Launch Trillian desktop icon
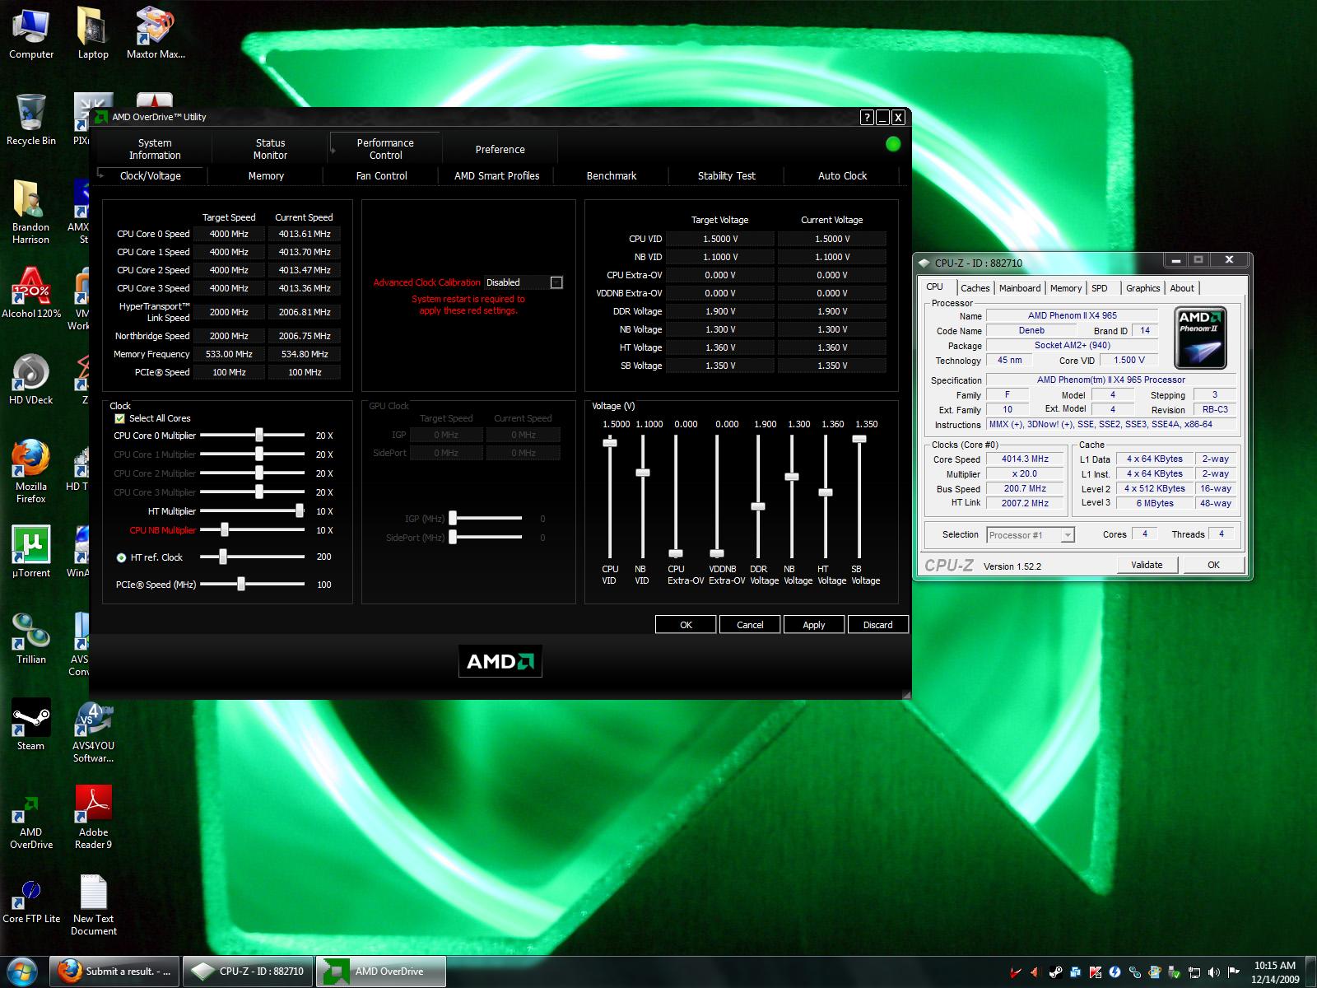 point(31,638)
